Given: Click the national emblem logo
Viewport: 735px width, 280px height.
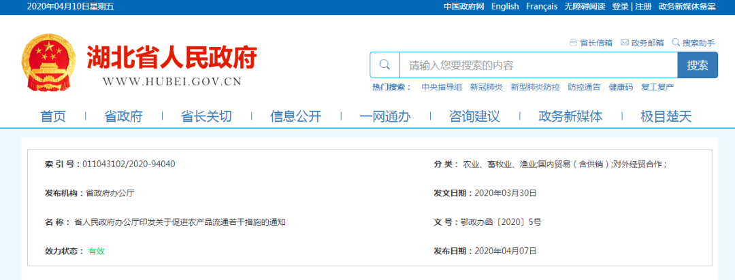Looking at the screenshot, I should [x=48, y=63].
